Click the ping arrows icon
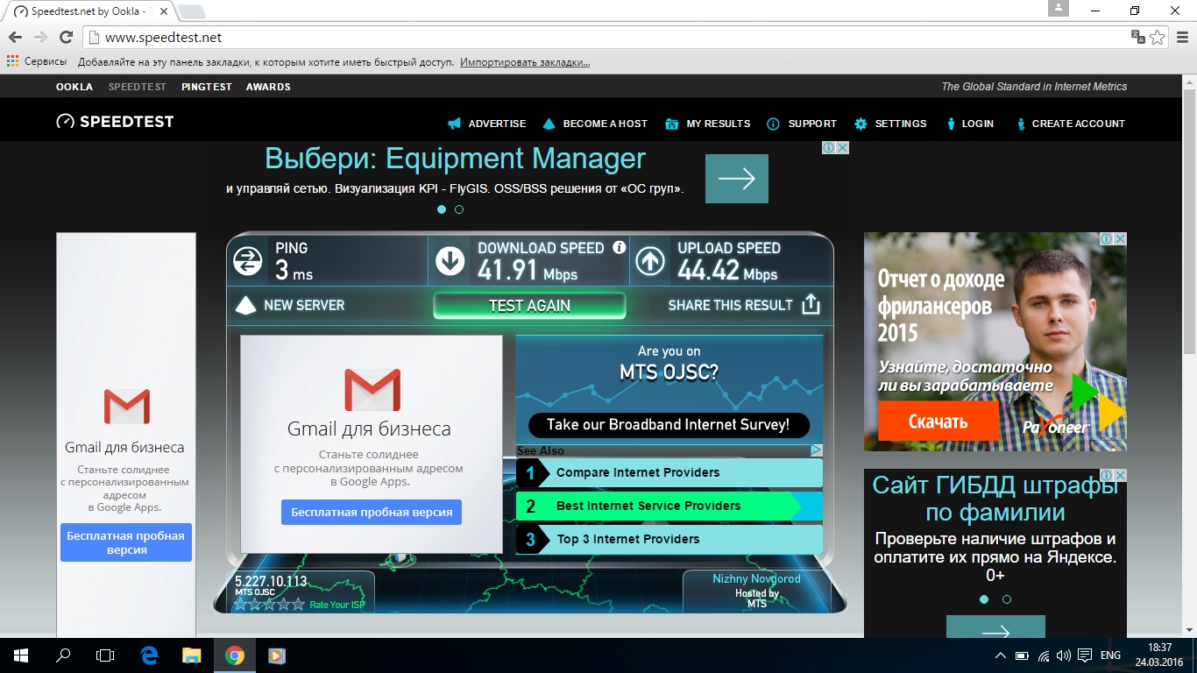The width and height of the screenshot is (1197, 673). [x=248, y=261]
